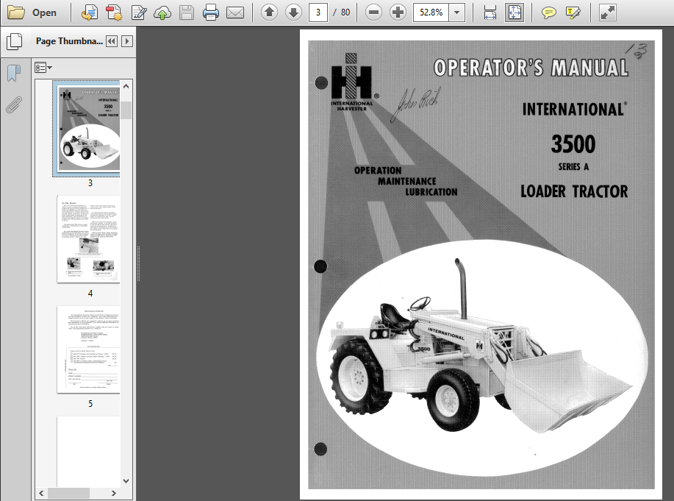Print the document with the printer icon
Screen dimensions: 674x501
click(211, 13)
